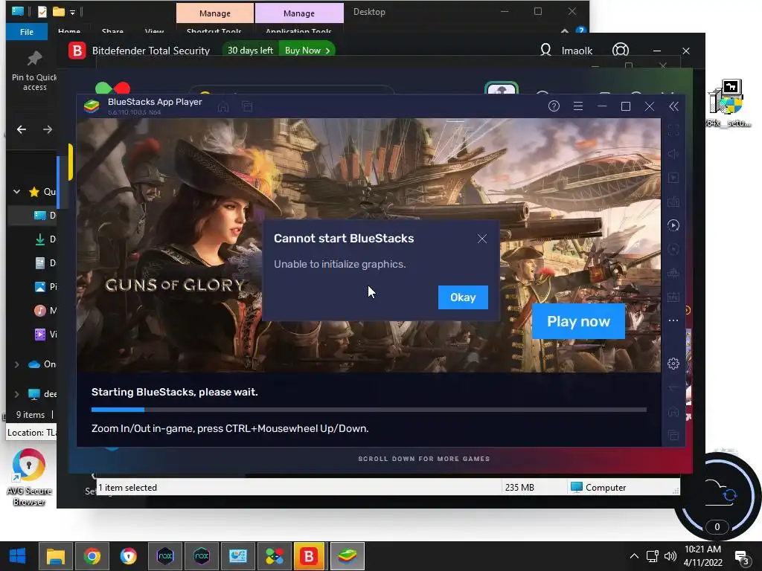762x571 pixels.
Task: Expand this PC tree item in Explorer
Action: click(x=16, y=394)
